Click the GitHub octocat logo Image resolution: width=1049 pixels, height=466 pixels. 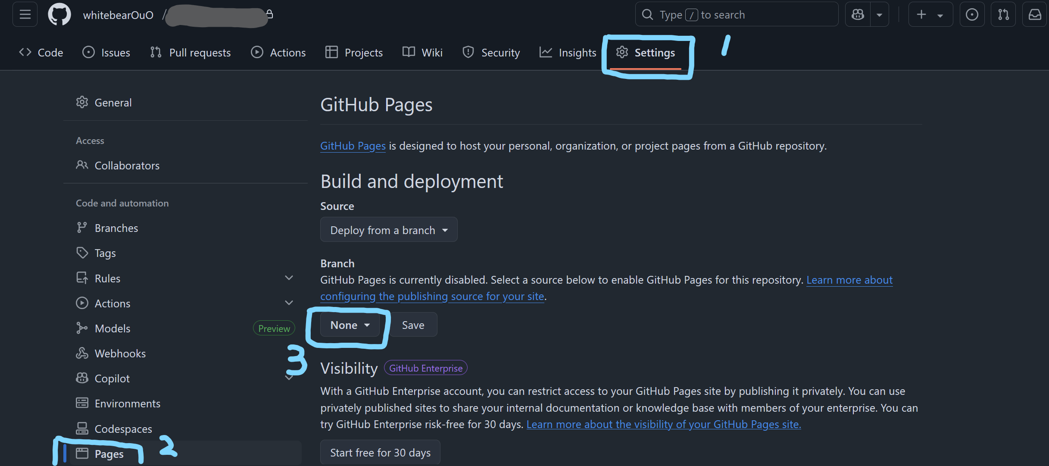point(59,15)
